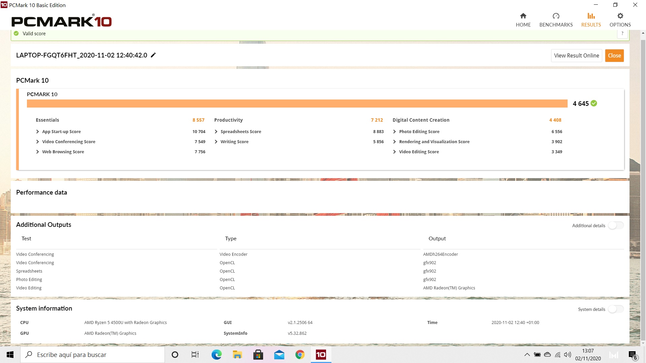Screen dimensions: 646x363
Task: Open Google Chrome from the taskbar
Action: [300, 355]
